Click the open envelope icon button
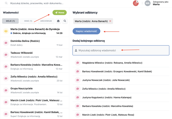Screen dimensions: 172x119 pos(58,21)
